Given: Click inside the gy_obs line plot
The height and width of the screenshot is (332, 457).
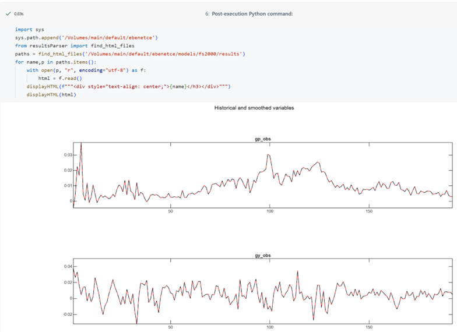Looking at the screenshot, I should (262, 291).
